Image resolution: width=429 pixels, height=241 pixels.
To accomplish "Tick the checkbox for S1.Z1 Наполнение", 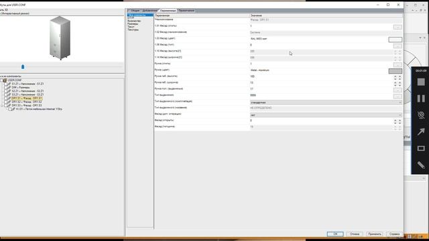I will pos(6,84).
